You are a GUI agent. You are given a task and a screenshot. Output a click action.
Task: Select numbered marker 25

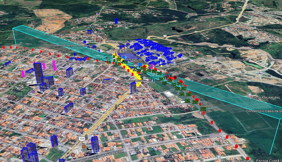coord(187,101)
